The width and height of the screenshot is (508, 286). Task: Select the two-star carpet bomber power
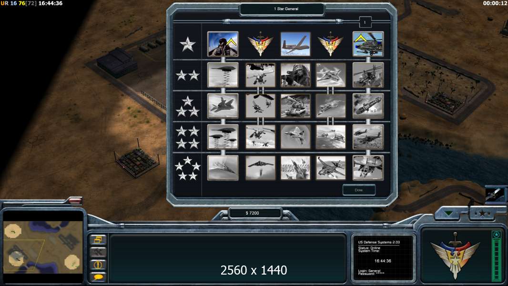223,75
